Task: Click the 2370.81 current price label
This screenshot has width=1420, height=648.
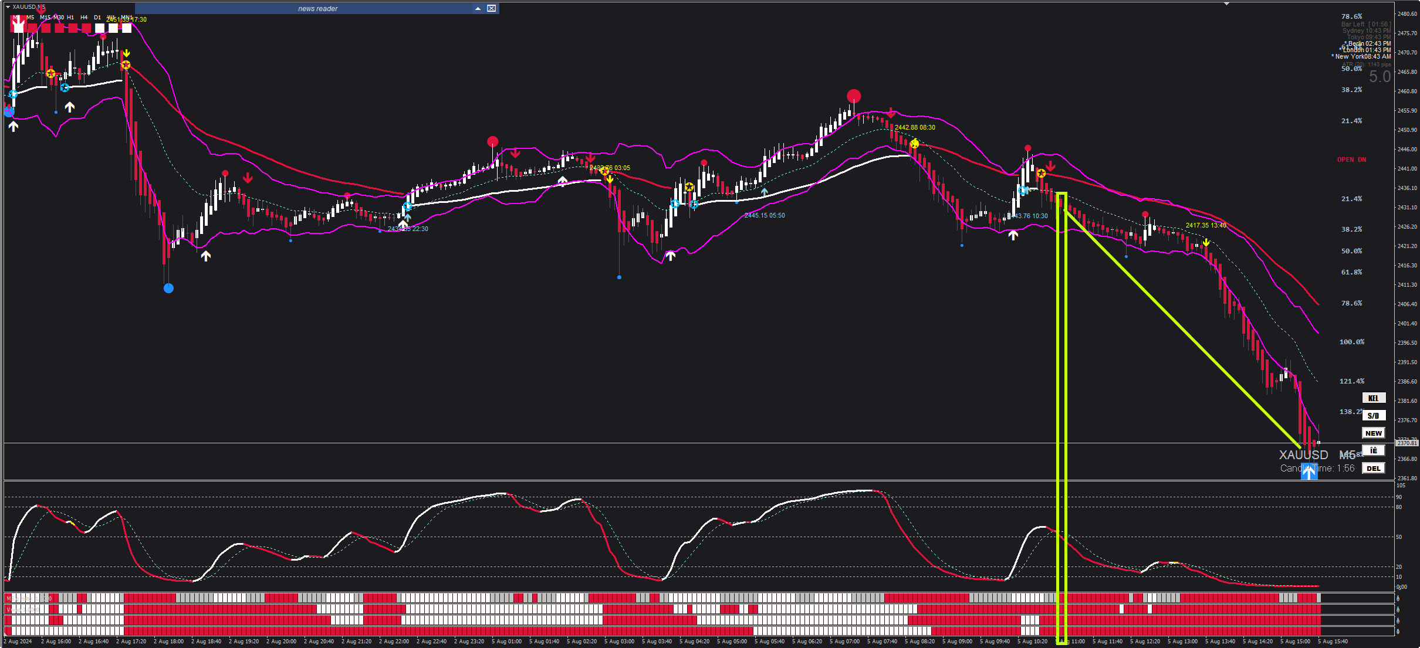Action: 1407,443
